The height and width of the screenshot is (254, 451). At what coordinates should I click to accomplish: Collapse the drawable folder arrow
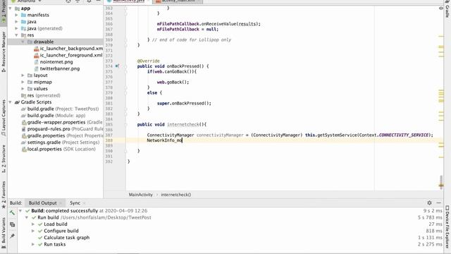(23, 42)
